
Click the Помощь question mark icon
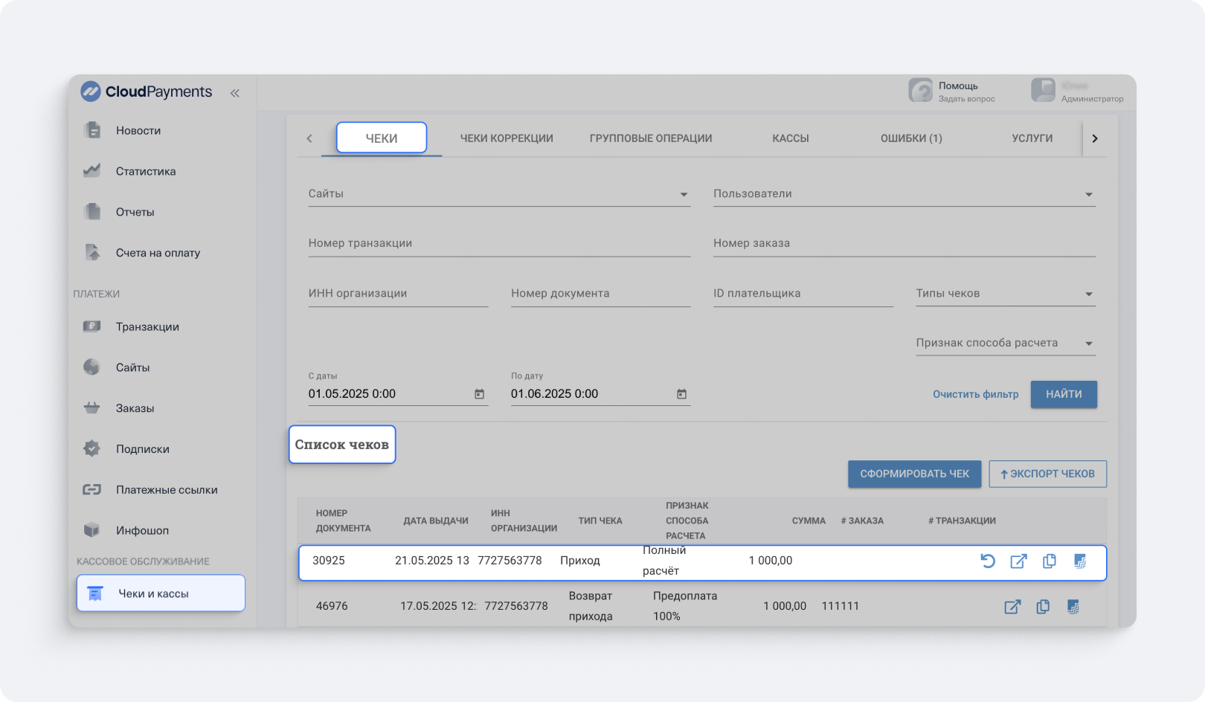(921, 91)
